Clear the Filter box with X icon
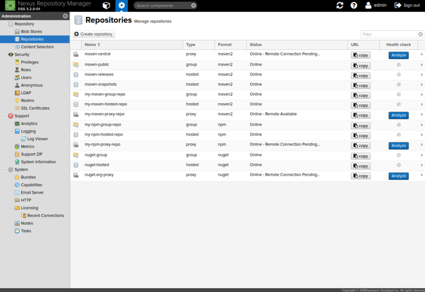Image resolution: width=425 pixels, height=292 pixels. click(420, 34)
